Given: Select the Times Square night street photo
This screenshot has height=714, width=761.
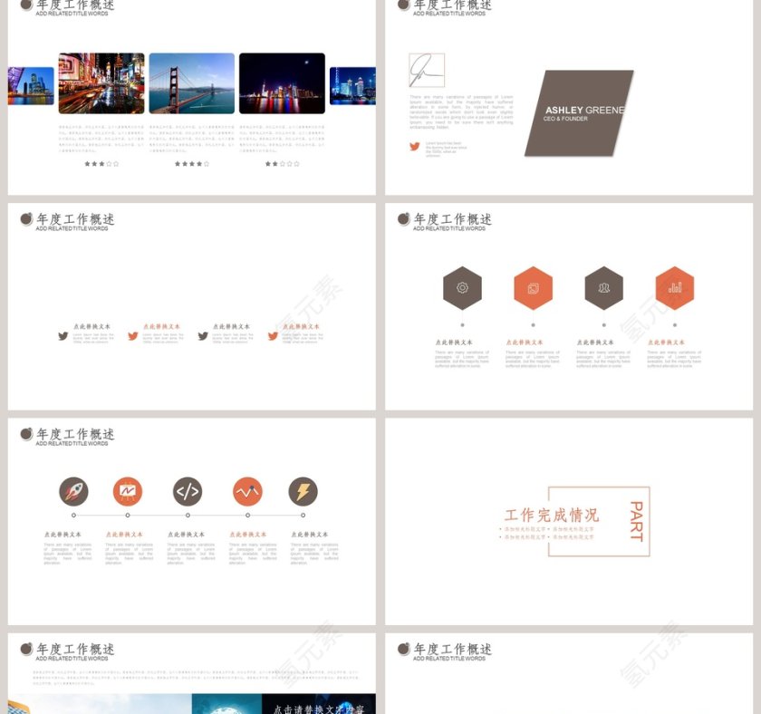Looking at the screenshot, I should tap(101, 83).
